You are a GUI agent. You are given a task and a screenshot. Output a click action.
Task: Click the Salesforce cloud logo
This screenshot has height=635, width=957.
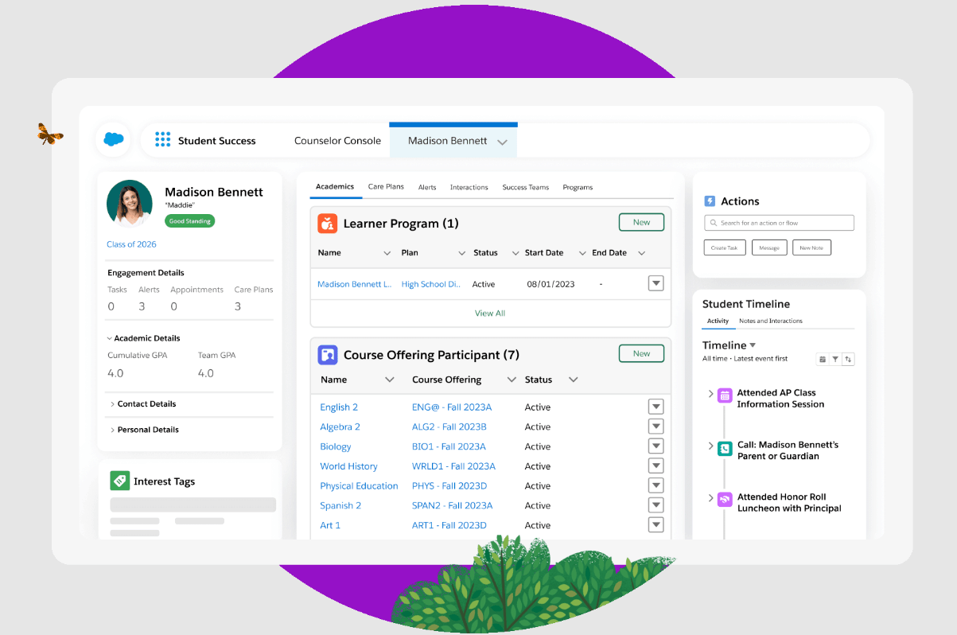pyautogui.click(x=114, y=139)
